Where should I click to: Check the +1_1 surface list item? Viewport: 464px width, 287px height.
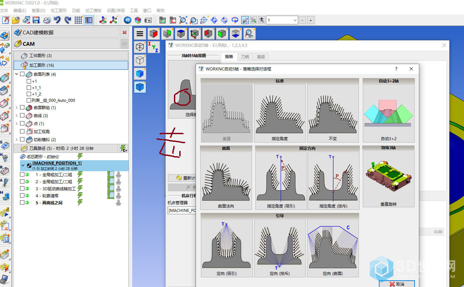tap(29, 87)
